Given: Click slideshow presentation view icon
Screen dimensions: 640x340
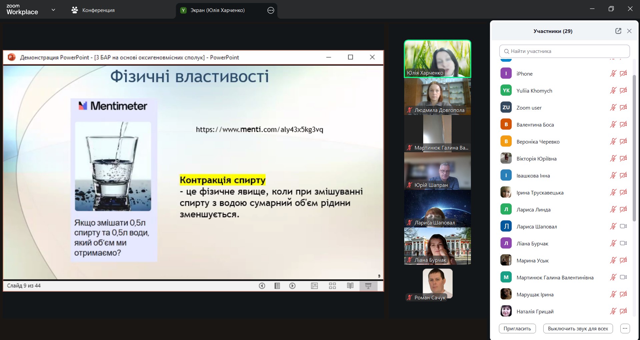Looking at the screenshot, I should [368, 286].
